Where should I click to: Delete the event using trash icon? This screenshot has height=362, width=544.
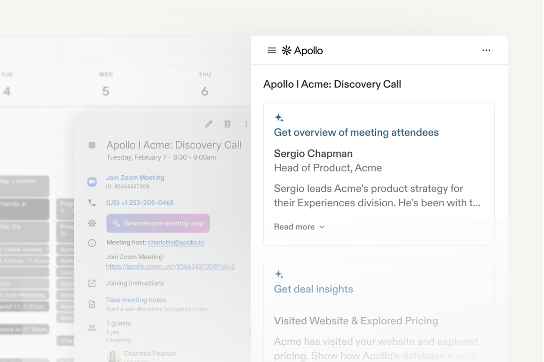click(x=227, y=124)
